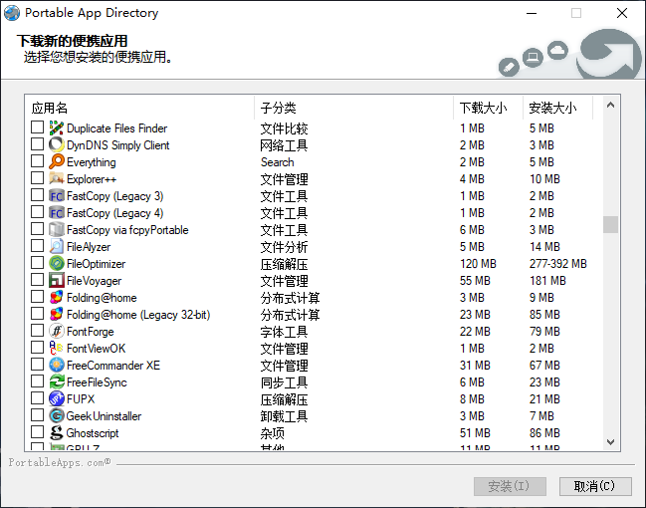Tick the FreeCommander XE checkbox
Image resolution: width=646 pixels, height=508 pixels.
pyautogui.click(x=38, y=364)
